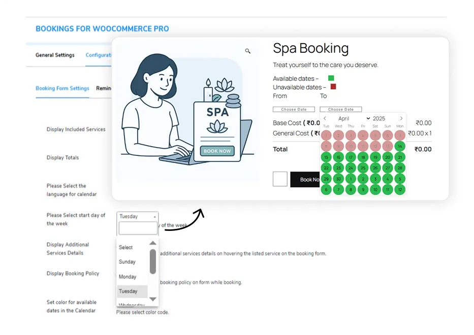The height and width of the screenshot is (335, 474).
Task: Pick April 14 in calendar
Action: (x=400, y=146)
